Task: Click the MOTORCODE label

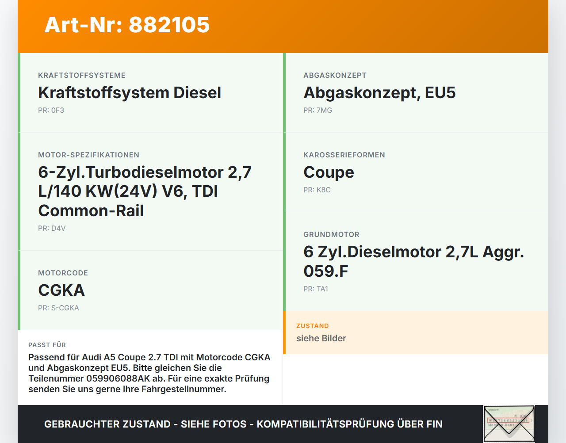Action: click(63, 273)
